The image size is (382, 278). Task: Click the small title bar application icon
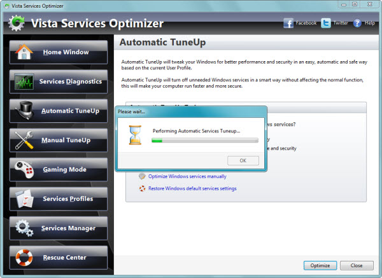[7, 6]
